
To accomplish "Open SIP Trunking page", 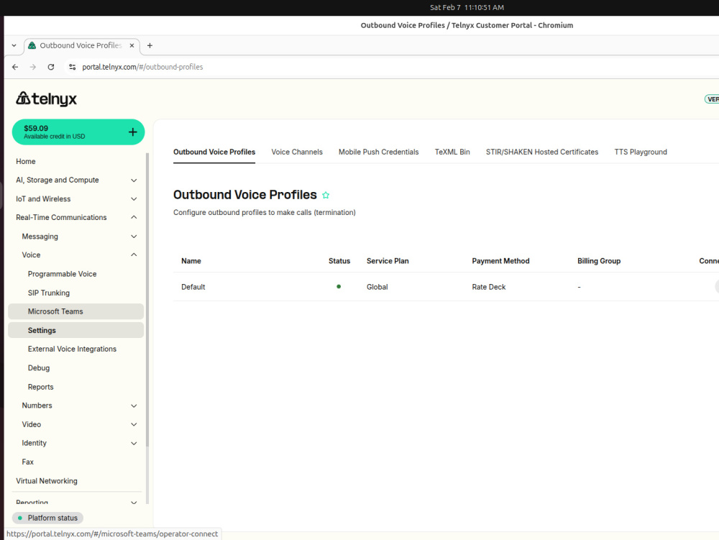I will (49, 293).
